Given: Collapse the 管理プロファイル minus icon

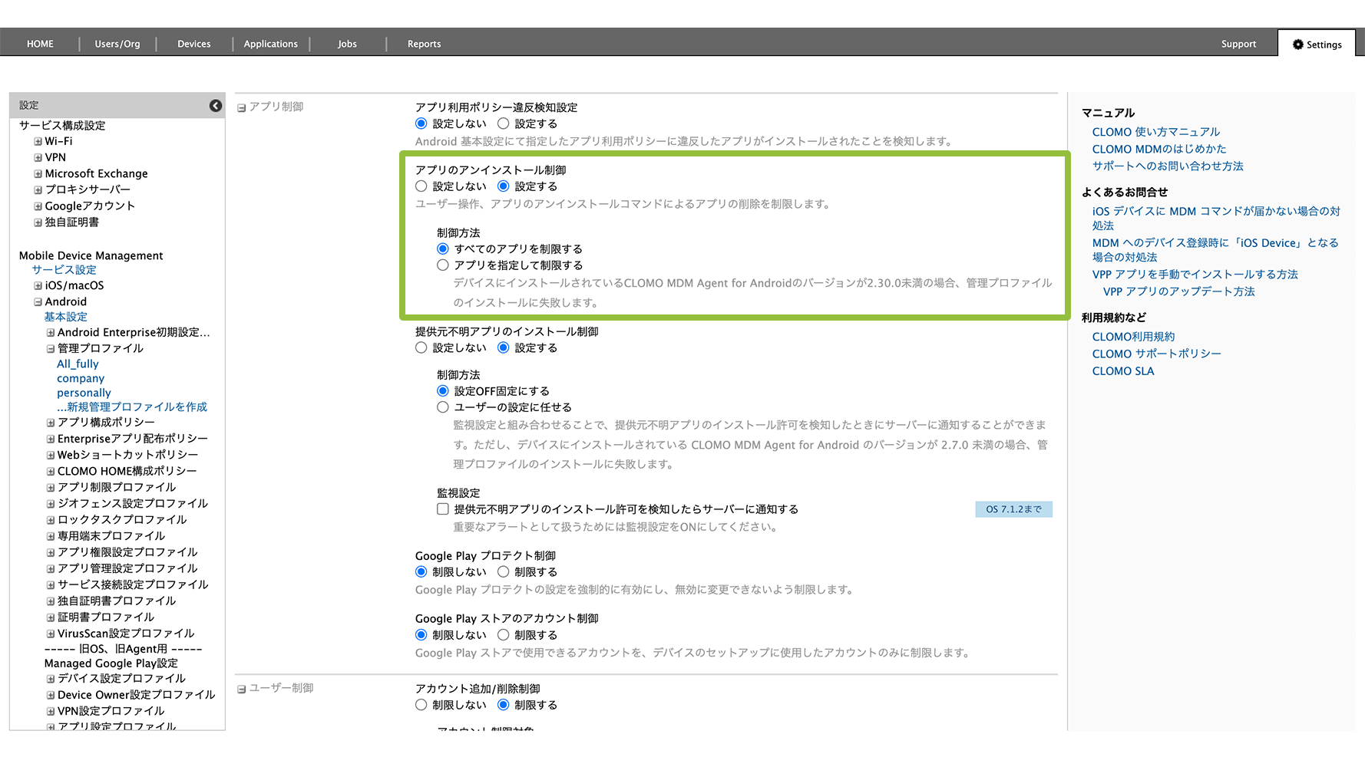Looking at the screenshot, I should pos(51,349).
